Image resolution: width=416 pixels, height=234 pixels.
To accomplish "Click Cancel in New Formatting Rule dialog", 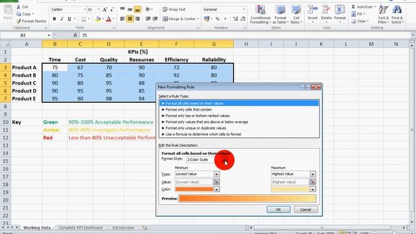I will pos(305,209).
